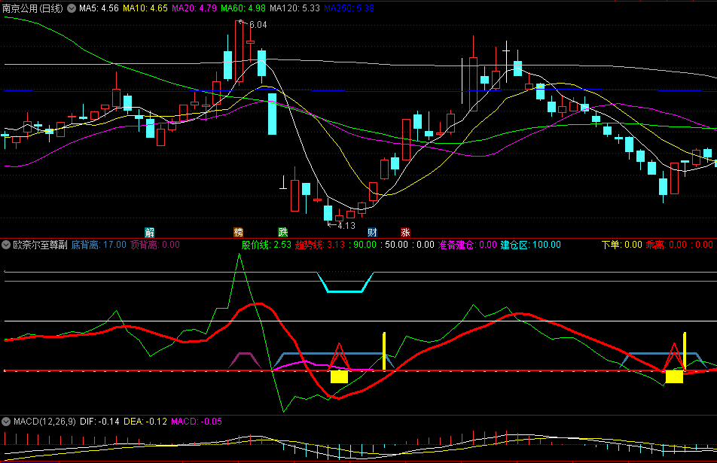Click the green 跌 marker icon

point(282,232)
